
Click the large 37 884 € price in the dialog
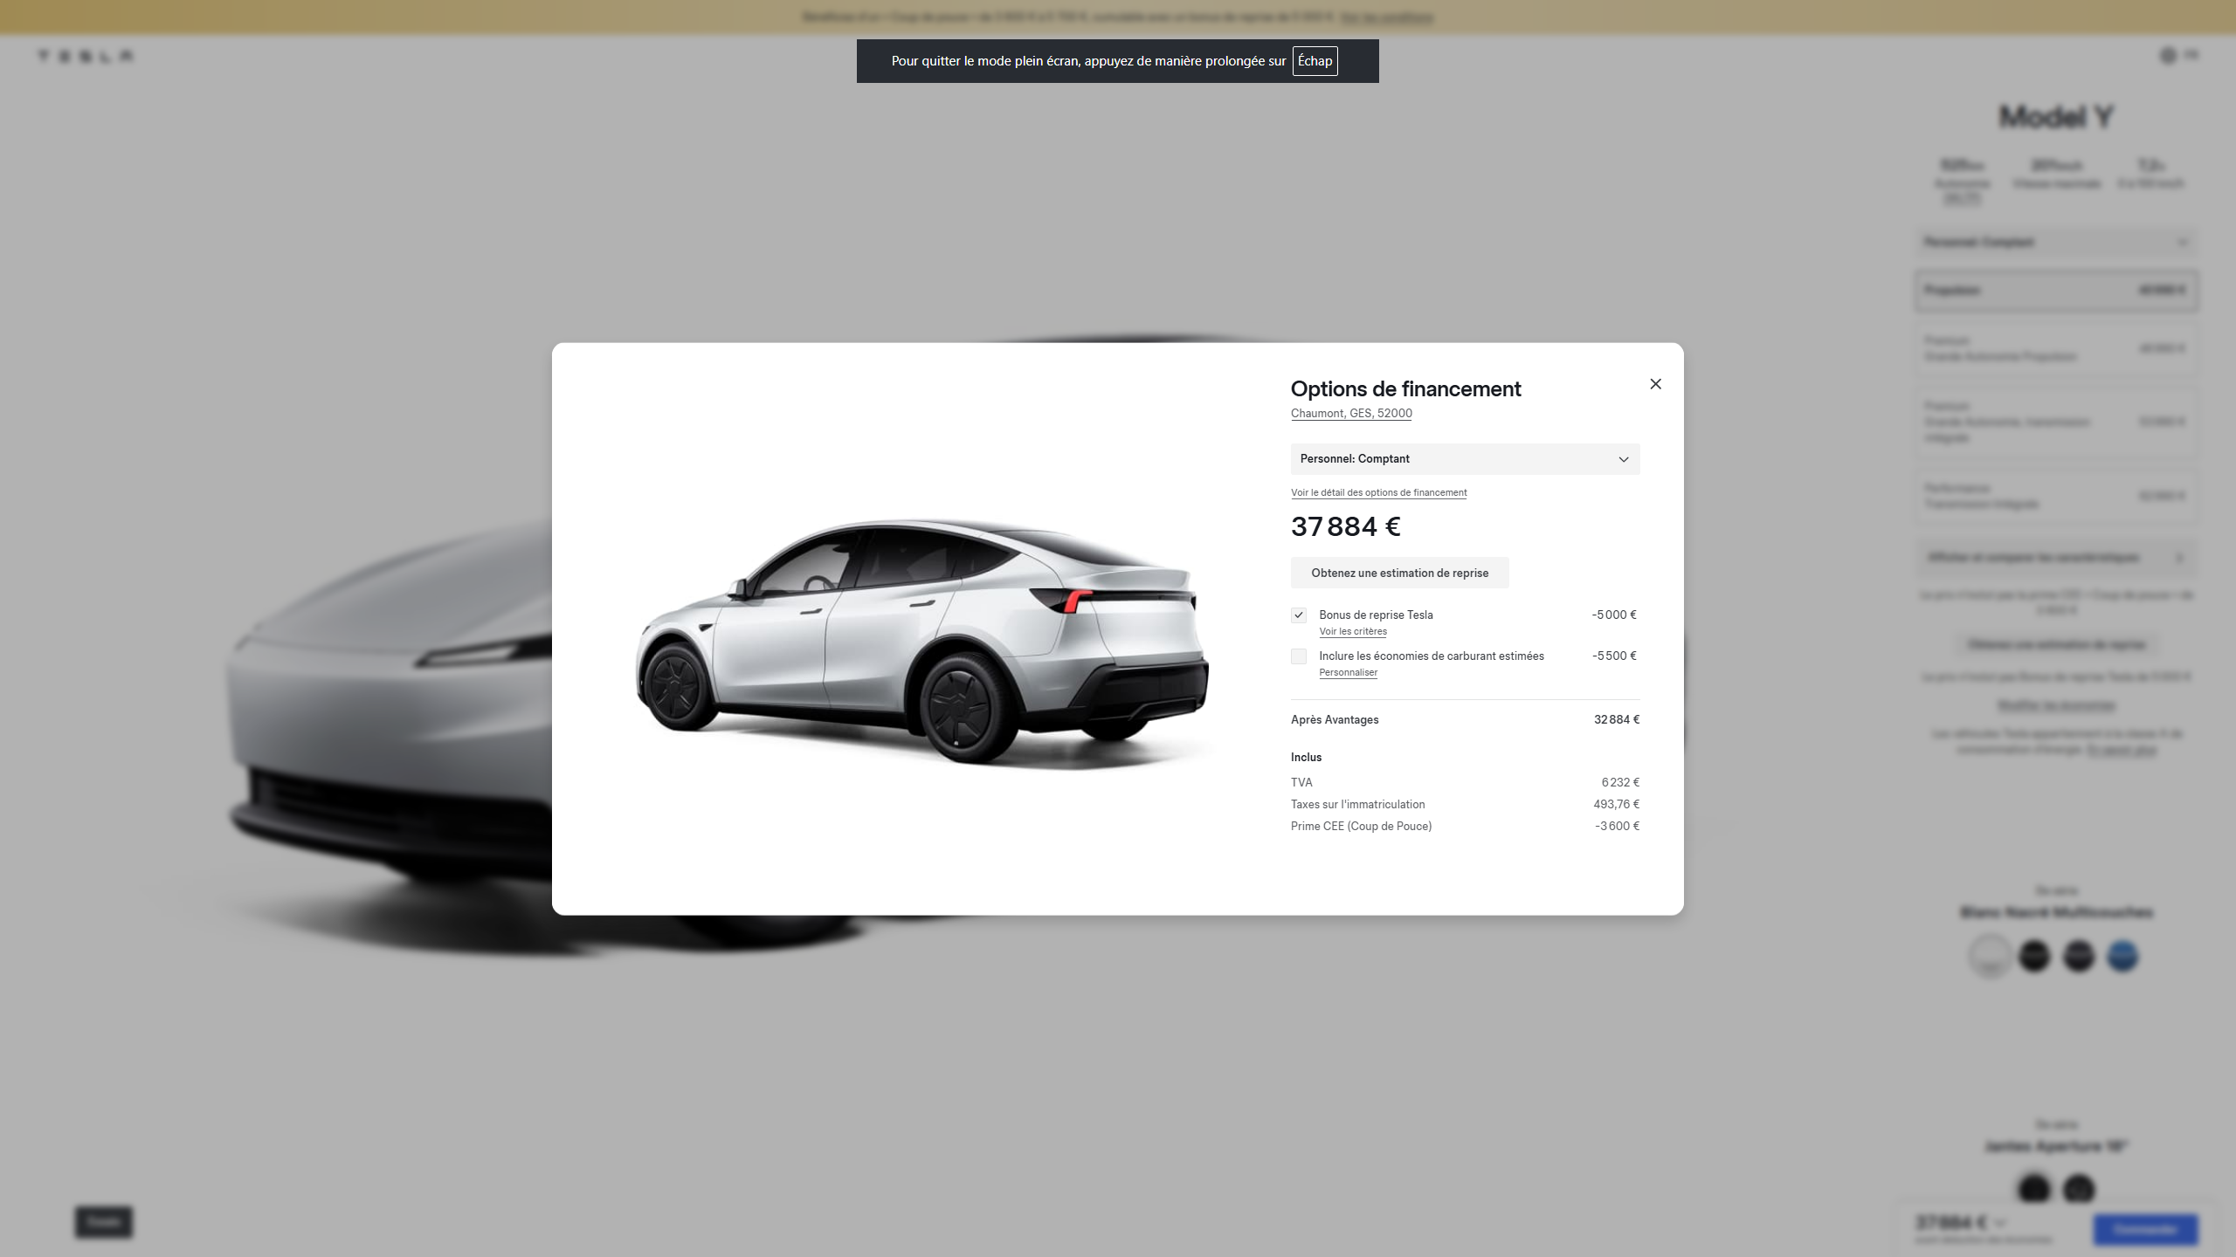tap(1345, 526)
